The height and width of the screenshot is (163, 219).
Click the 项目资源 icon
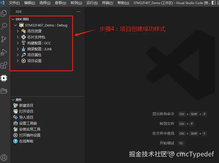coord(24,31)
